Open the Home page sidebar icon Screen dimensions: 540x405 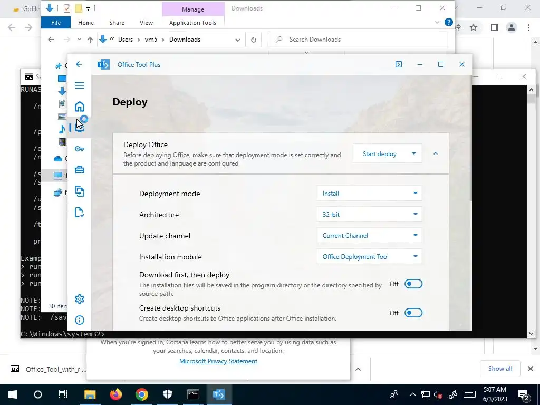(x=80, y=107)
